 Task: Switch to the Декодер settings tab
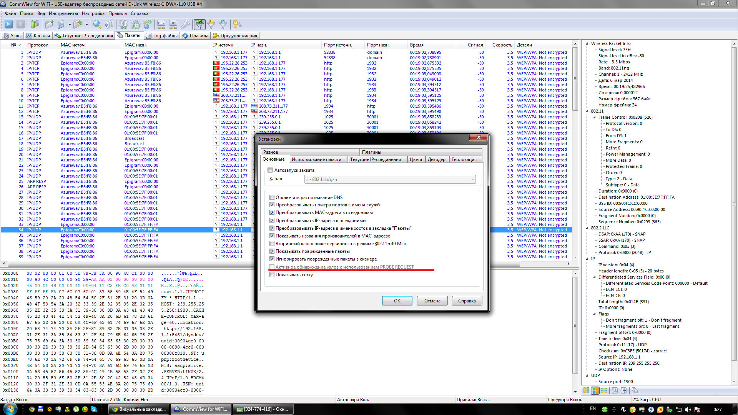[436, 159]
